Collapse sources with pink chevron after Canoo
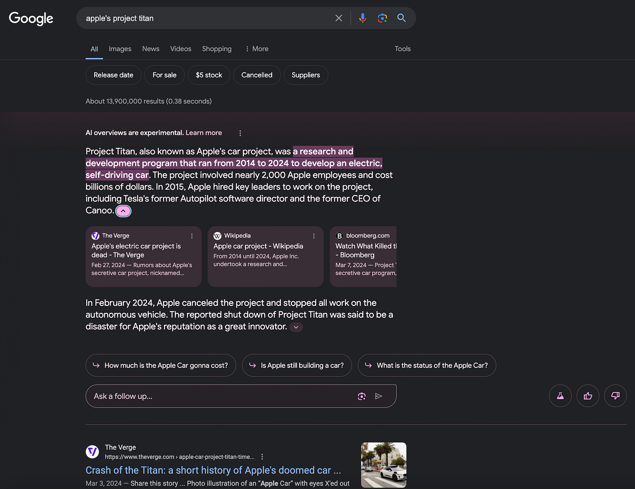The width and height of the screenshot is (635, 489). click(123, 211)
